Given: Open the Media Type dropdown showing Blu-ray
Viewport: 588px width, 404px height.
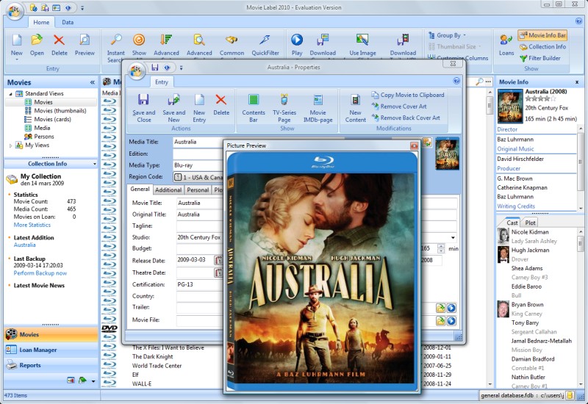Looking at the screenshot, I should point(198,165).
